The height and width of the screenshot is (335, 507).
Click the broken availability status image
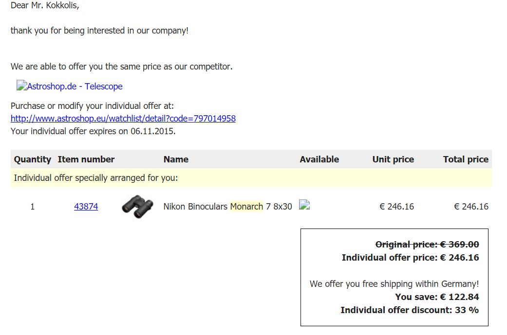tap(304, 205)
